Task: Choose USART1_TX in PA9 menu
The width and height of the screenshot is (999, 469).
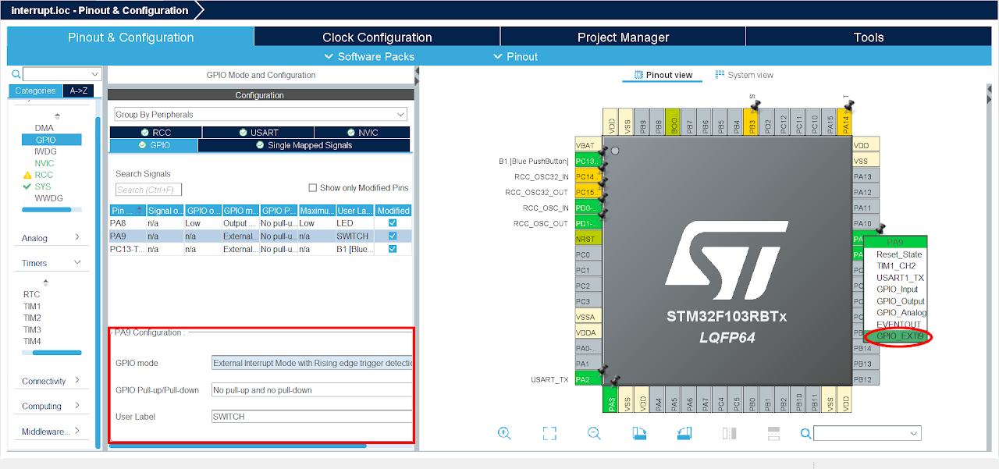Action: (900, 278)
